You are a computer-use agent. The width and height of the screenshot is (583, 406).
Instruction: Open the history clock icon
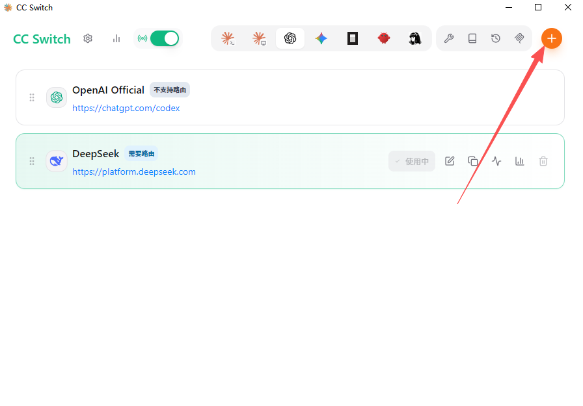coord(496,38)
